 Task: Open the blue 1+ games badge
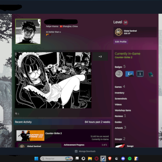tap(130, 74)
